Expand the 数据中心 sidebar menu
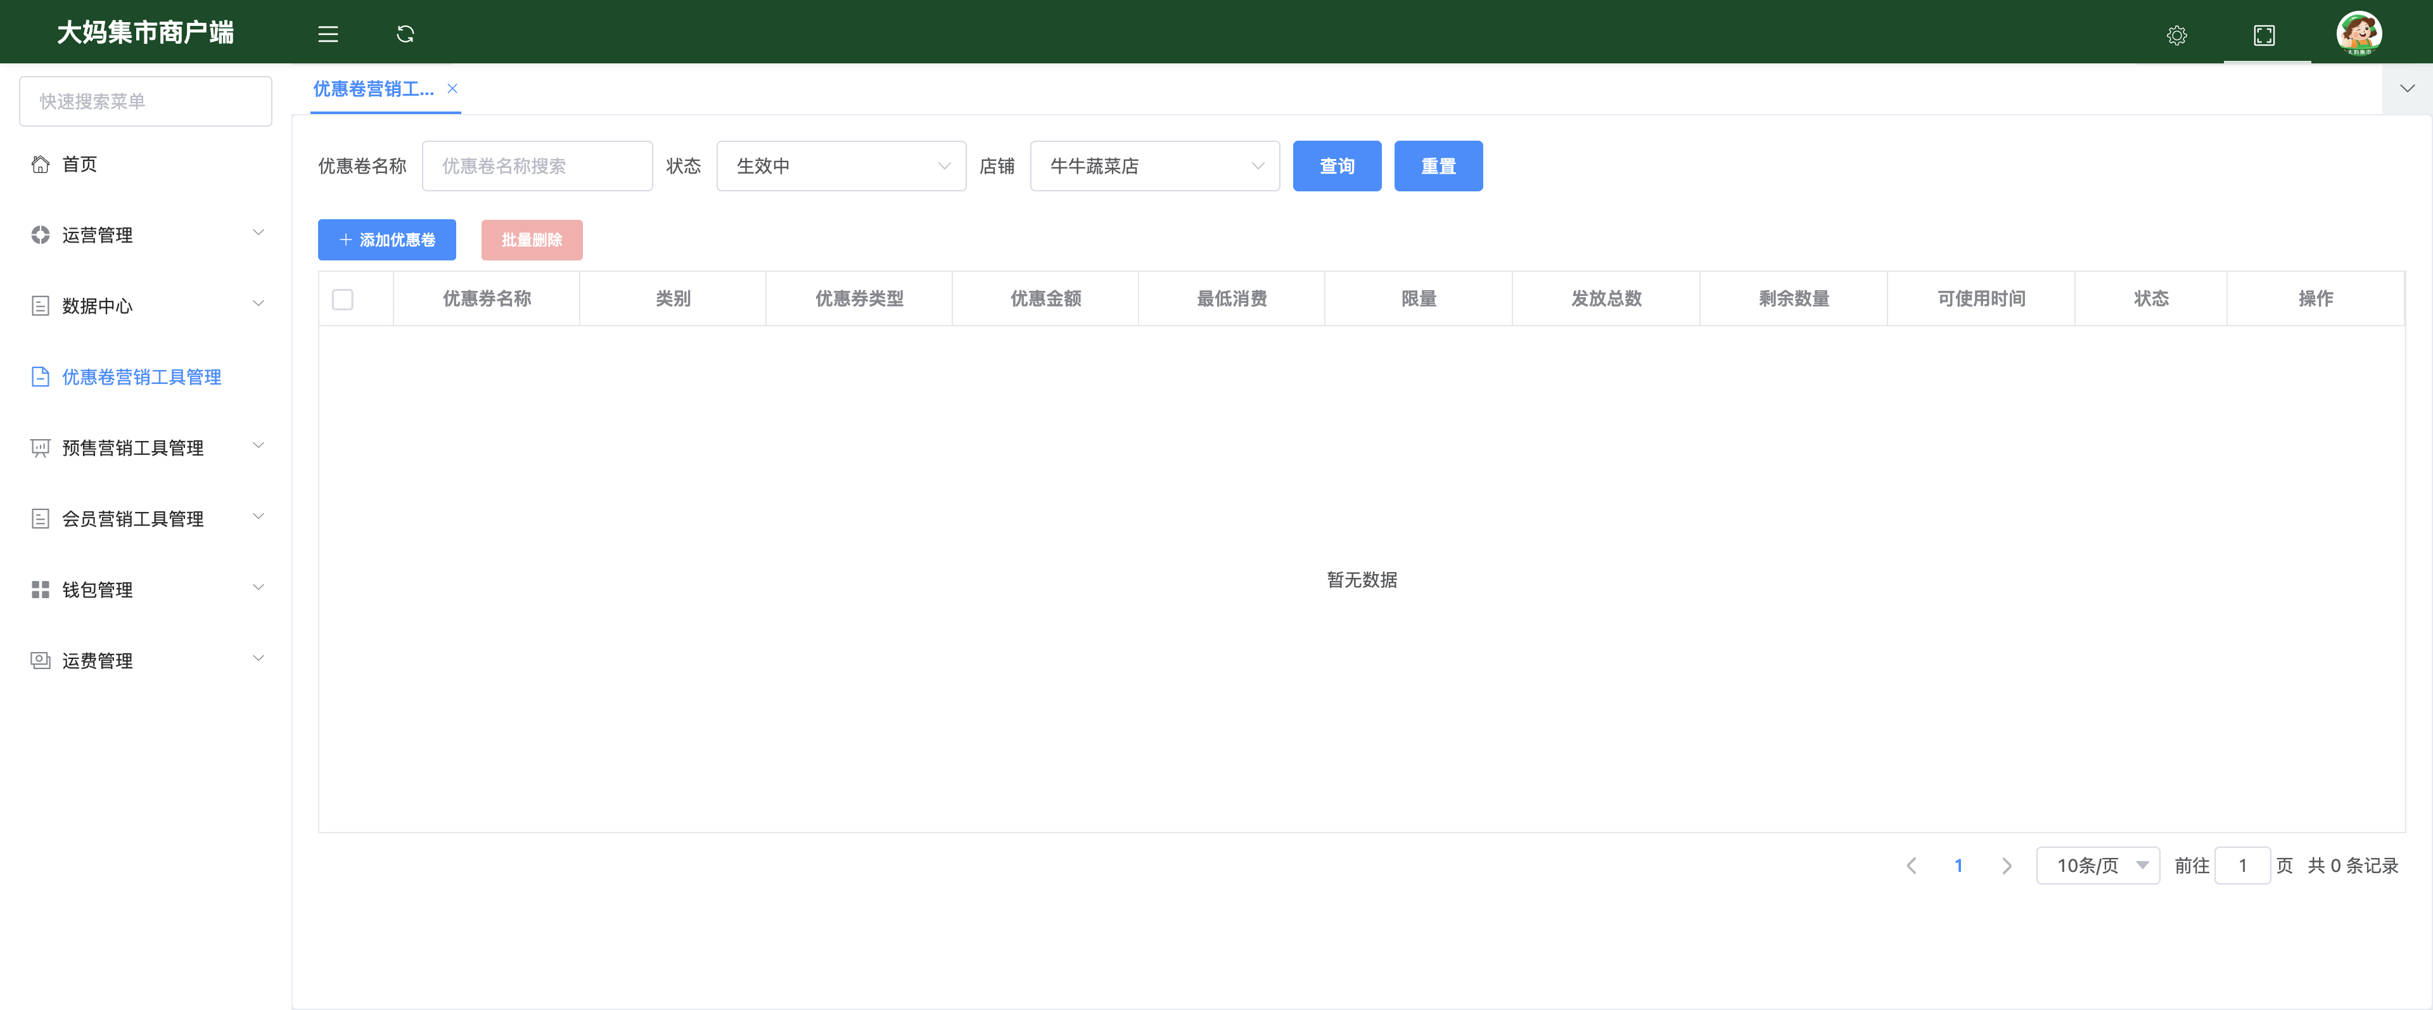Viewport: 2433px width, 1010px height. (x=146, y=306)
